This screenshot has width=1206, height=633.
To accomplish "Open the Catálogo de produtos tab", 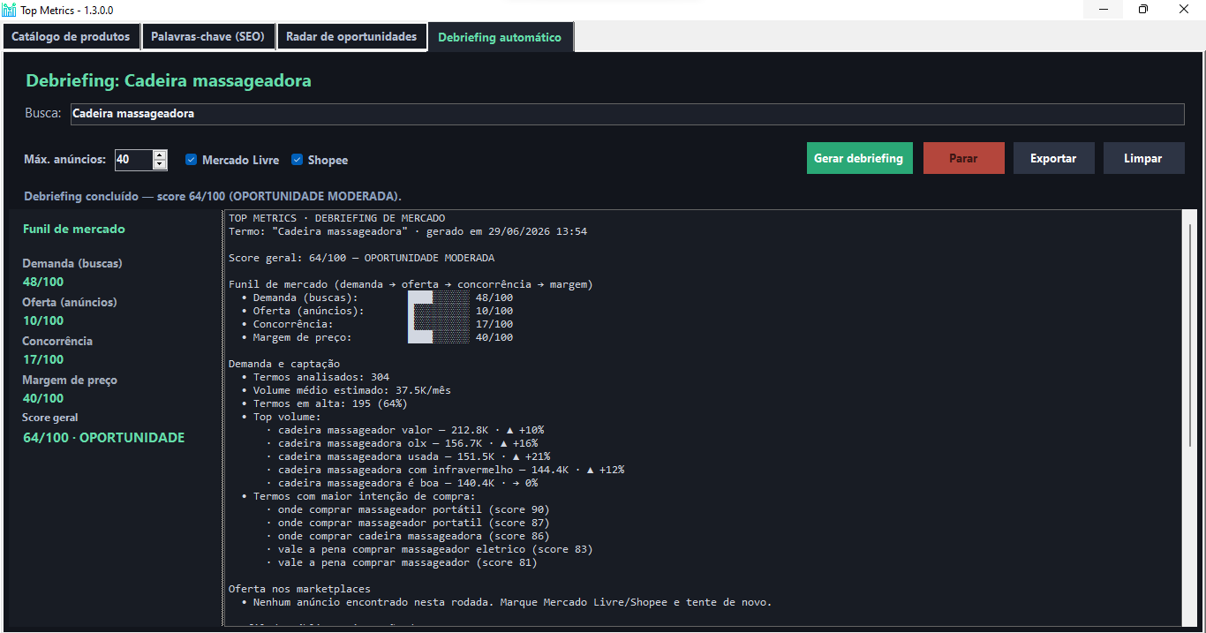I will (71, 37).
